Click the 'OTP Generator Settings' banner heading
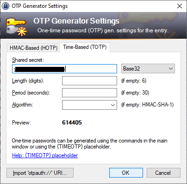 [76, 21]
